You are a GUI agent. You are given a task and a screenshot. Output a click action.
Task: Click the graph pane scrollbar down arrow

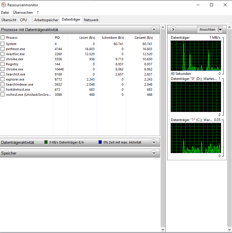pyautogui.click(x=230, y=230)
